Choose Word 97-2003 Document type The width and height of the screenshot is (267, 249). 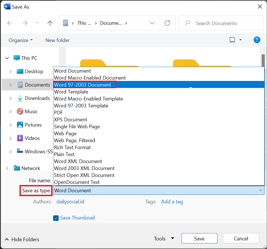tap(159, 85)
